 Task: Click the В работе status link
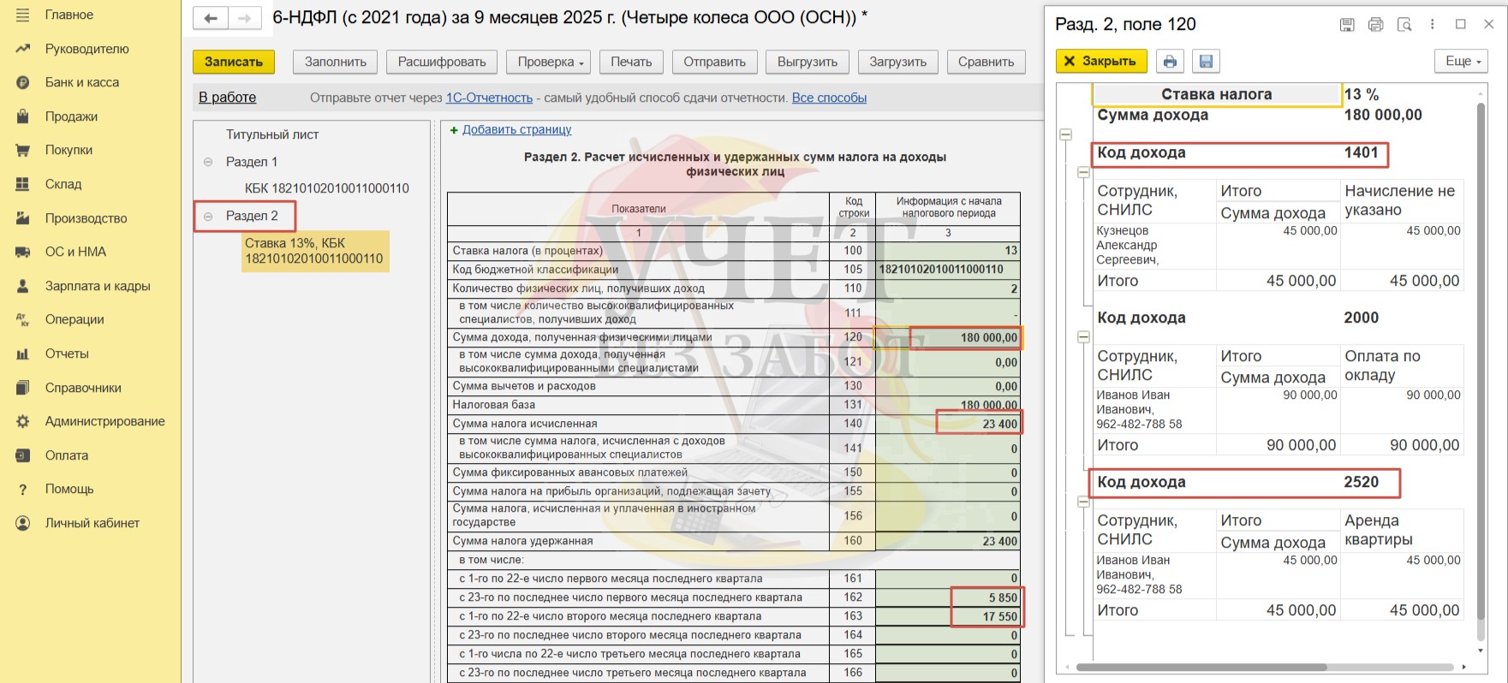(x=227, y=98)
